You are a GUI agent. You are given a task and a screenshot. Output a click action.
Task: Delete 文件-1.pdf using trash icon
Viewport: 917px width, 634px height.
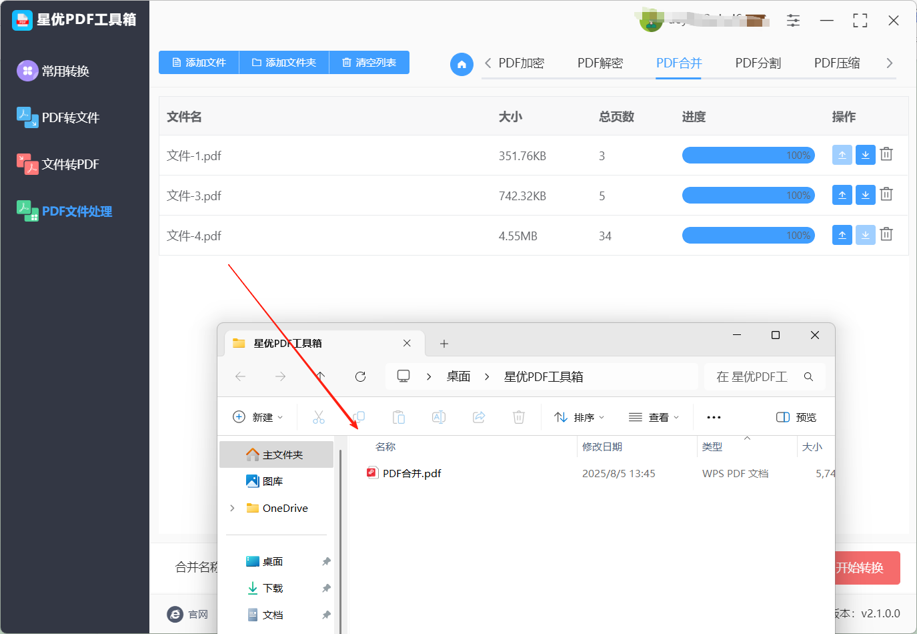(886, 154)
